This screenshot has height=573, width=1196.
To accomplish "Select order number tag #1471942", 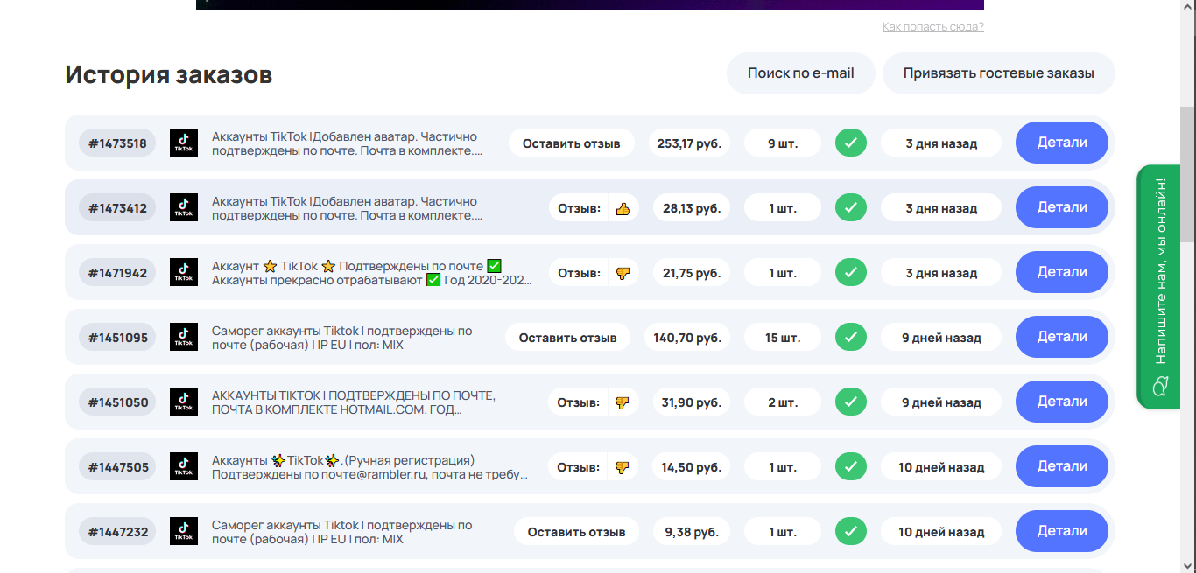I will tap(117, 273).
